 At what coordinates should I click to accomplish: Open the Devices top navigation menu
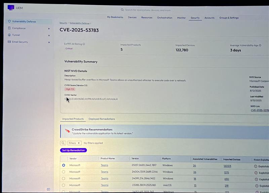pos(132,17)
